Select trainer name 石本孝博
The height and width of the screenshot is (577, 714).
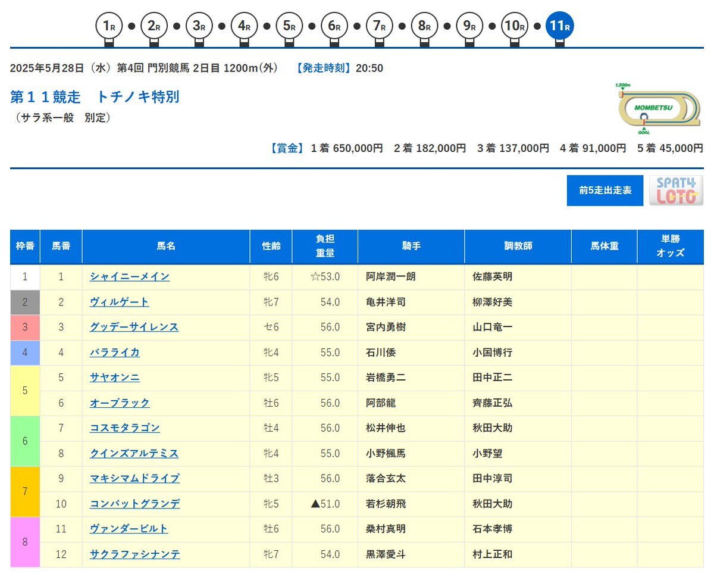tap(492, 529)
